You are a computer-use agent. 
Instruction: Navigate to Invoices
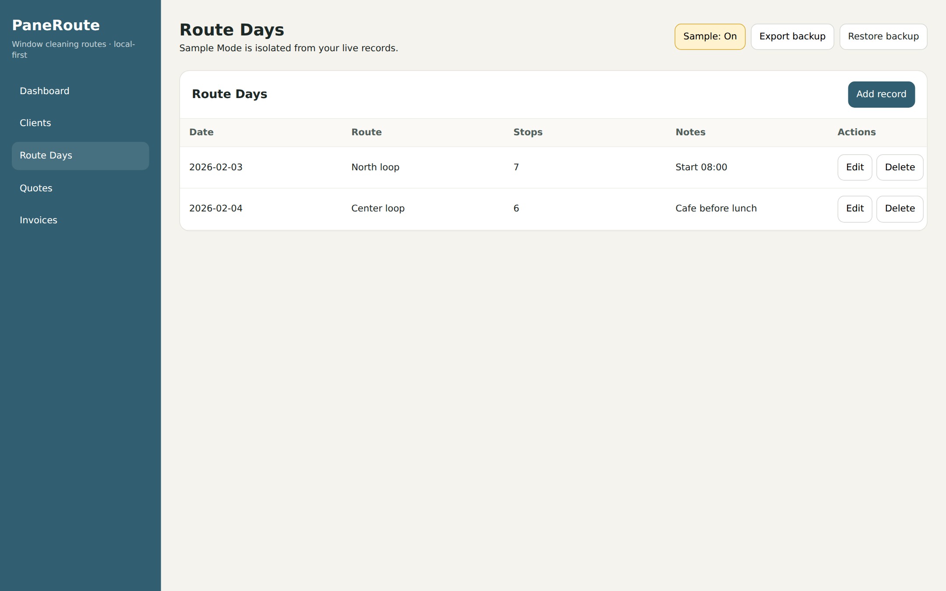point(80,220)
